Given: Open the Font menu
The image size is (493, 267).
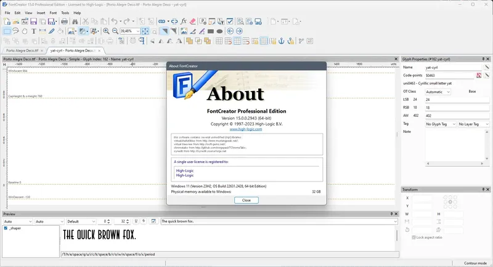Looking at the screenshot, I should click(x=53, y=13).
